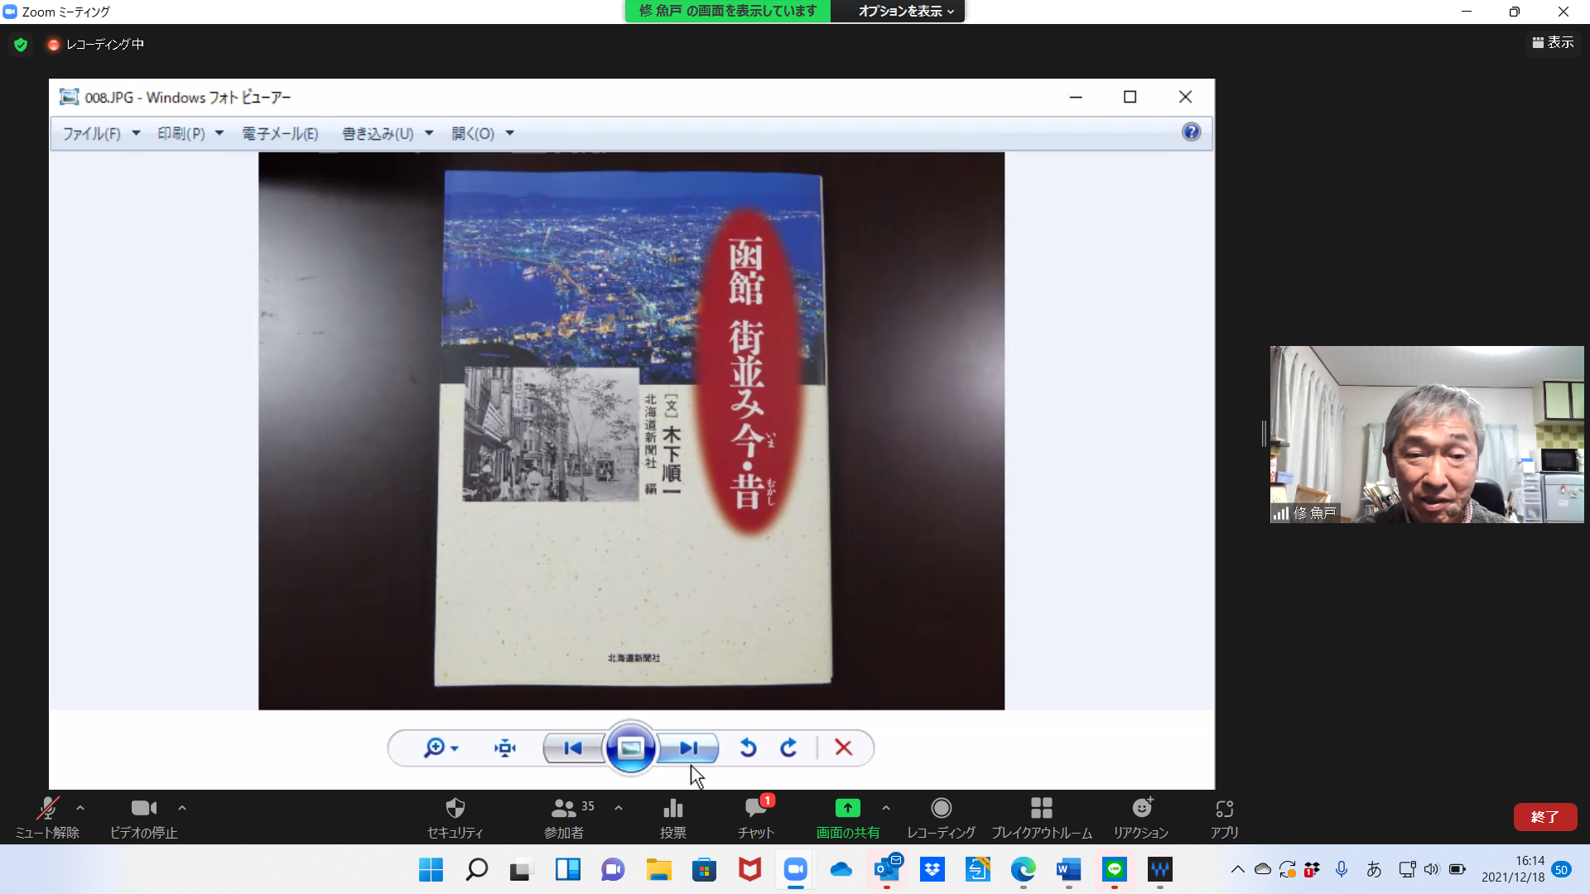Click the weather cloud tray icon

pos(1262,870)
